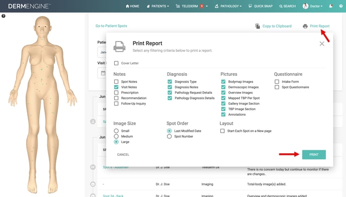This screenshot has width=346, height=197.
Task: Click the Copy to Clipboard icon
Action: click(x=257, y=26)
